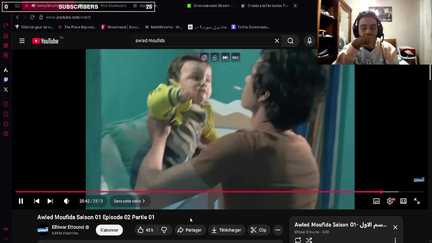Start voice search with microphone
The image size is (432, 243).
click(x=309, y=41)
